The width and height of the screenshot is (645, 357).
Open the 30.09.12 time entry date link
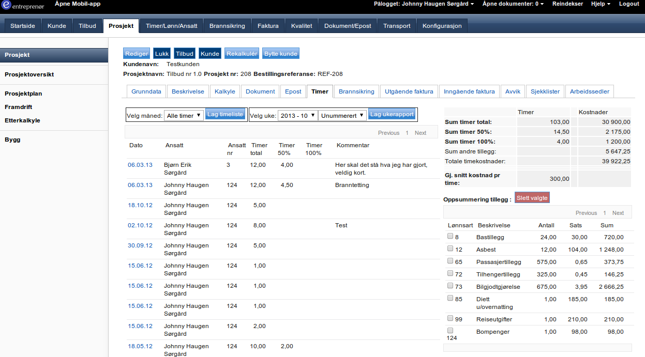tap(140, 245)
